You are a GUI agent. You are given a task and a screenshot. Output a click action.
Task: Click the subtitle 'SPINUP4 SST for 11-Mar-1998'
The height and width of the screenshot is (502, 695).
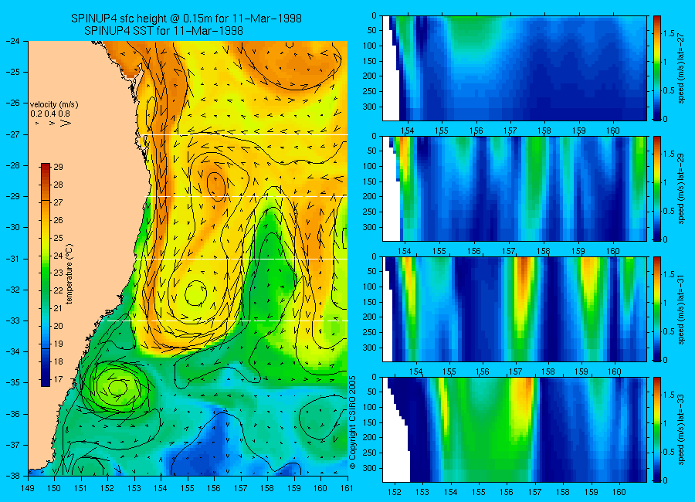pyautogui.click(x=164, y=31)
